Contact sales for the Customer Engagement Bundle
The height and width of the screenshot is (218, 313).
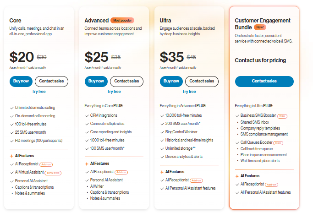(264, 81)
